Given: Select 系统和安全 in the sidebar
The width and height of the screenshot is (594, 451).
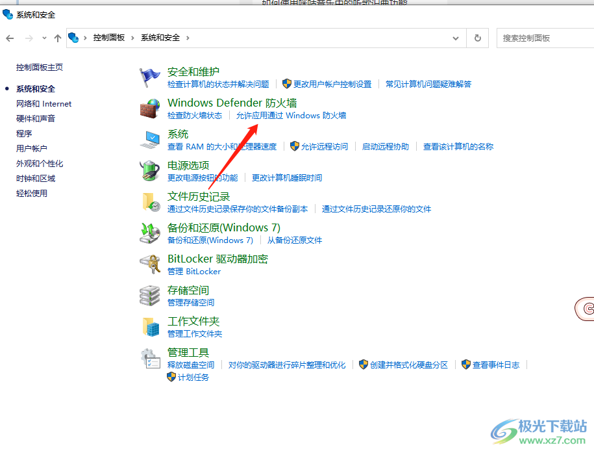Looking at the screenshot, I should point(36,89).
